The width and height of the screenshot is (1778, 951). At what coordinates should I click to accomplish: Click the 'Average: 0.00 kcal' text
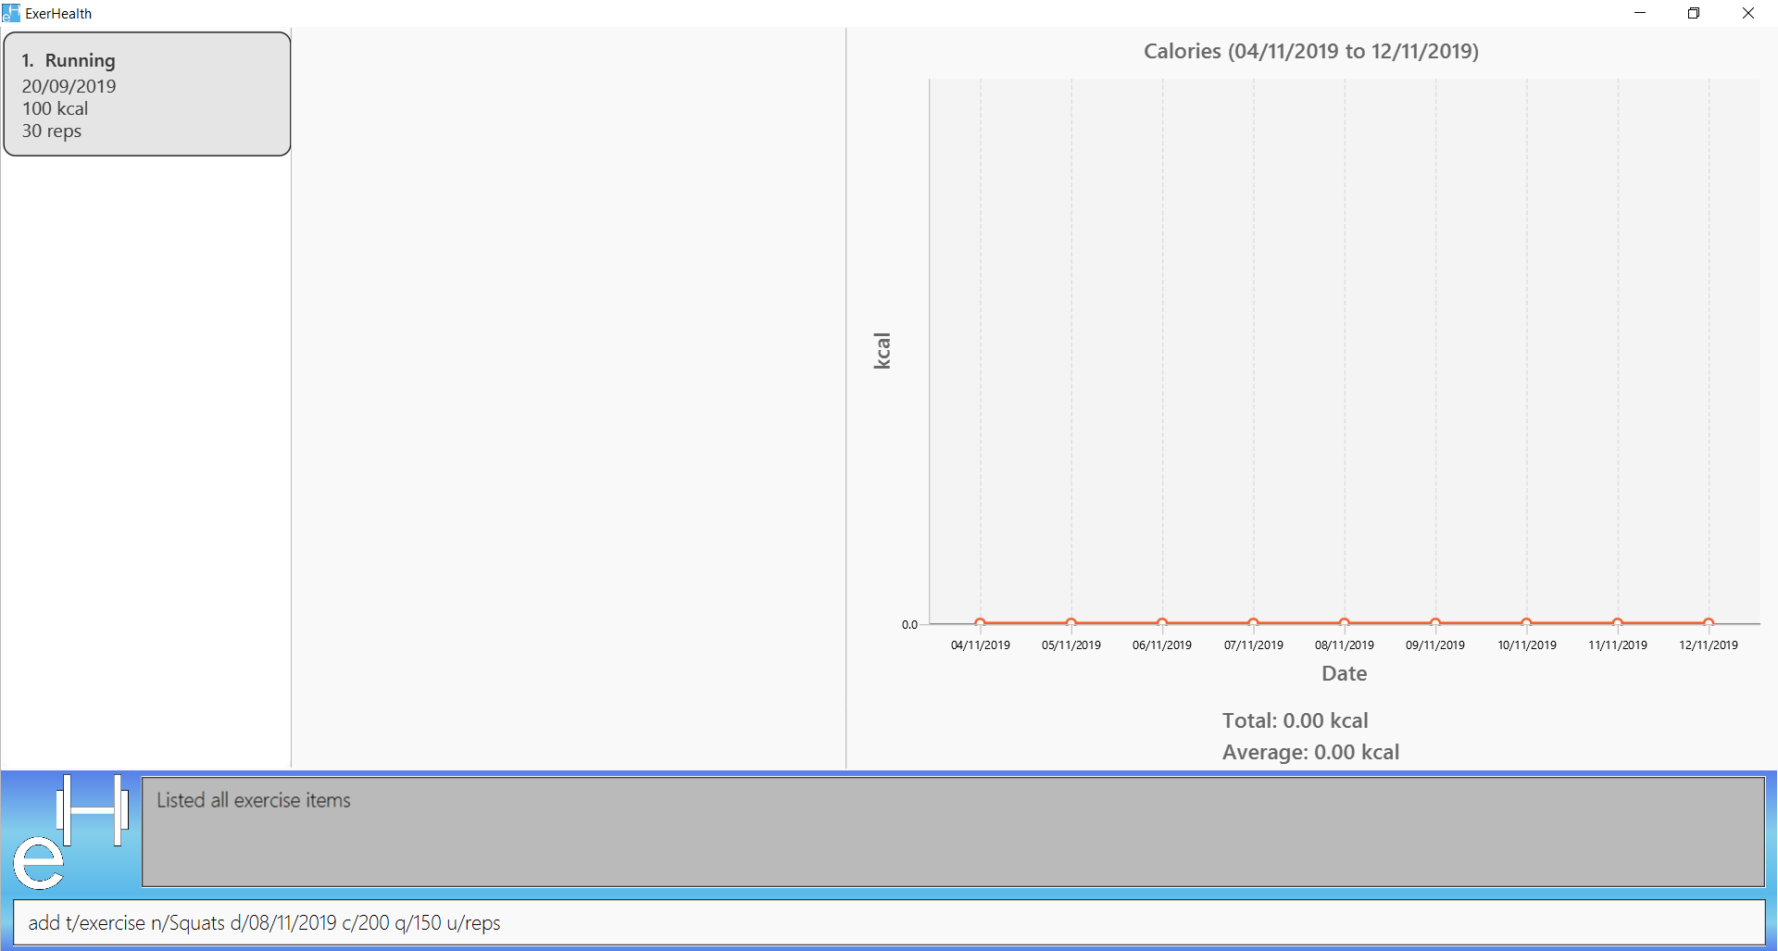pos(1310,752)
